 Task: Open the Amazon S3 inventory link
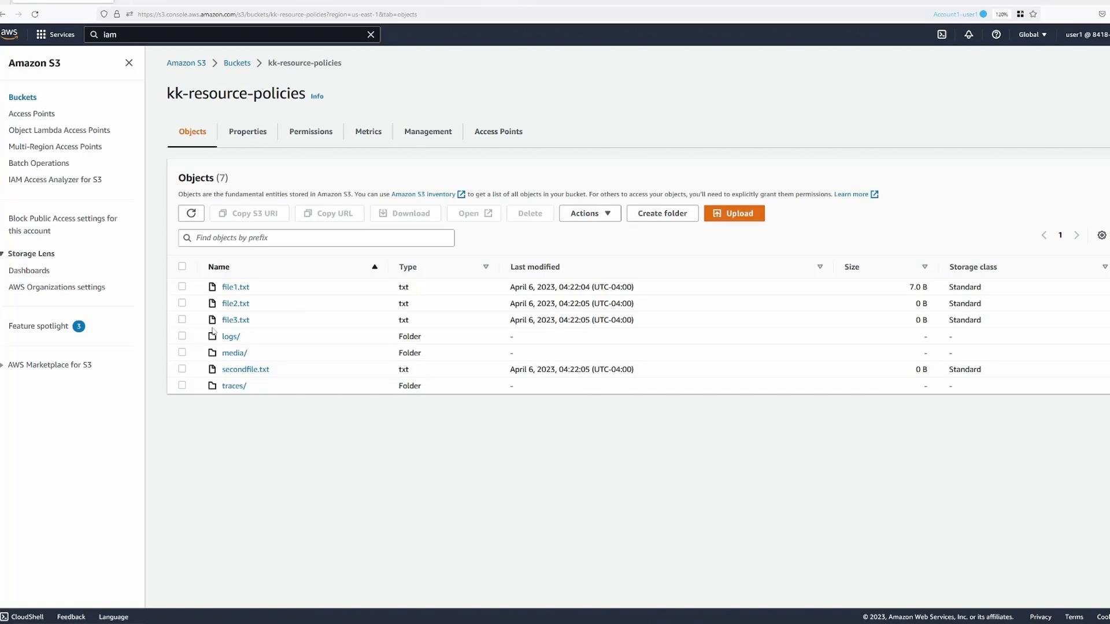(x=428, y=194)
